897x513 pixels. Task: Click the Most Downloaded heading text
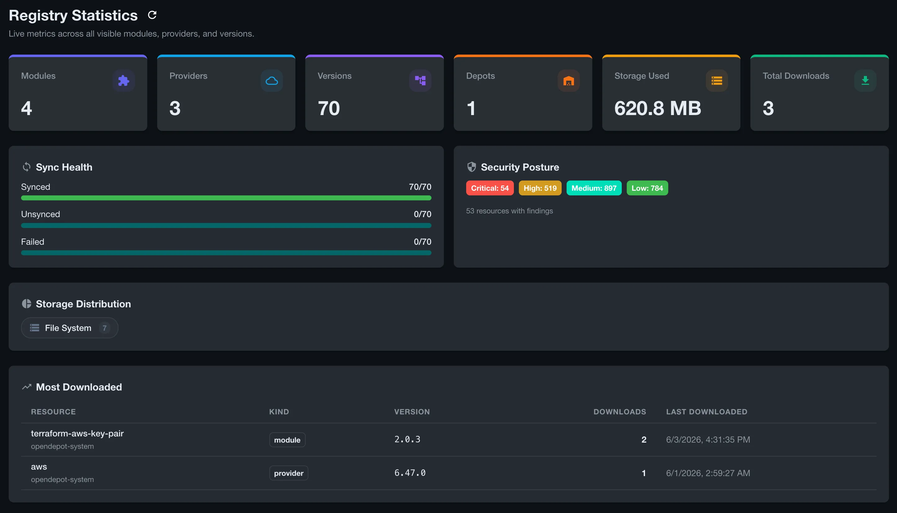pyautogui.click(x=79, y=387)
